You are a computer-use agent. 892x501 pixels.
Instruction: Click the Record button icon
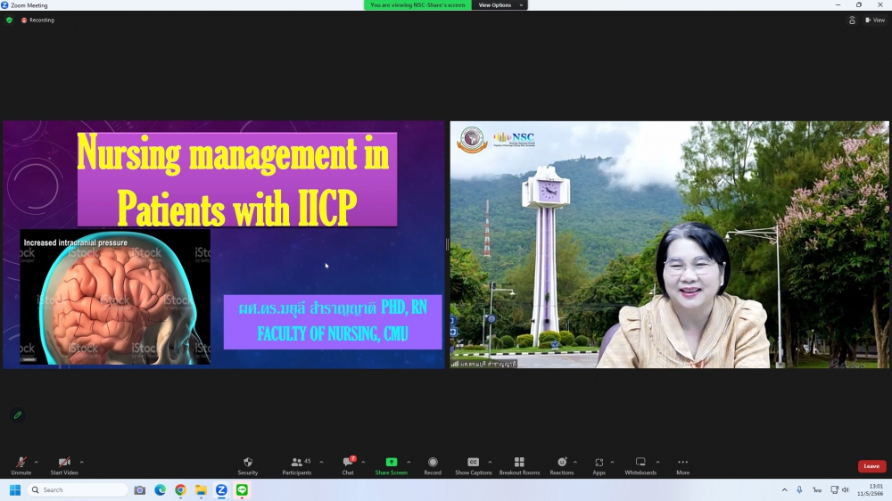433,463
